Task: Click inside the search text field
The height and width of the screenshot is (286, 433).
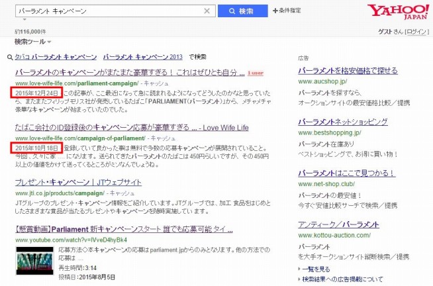Action: pyautogui.click(x=106, y=11)
